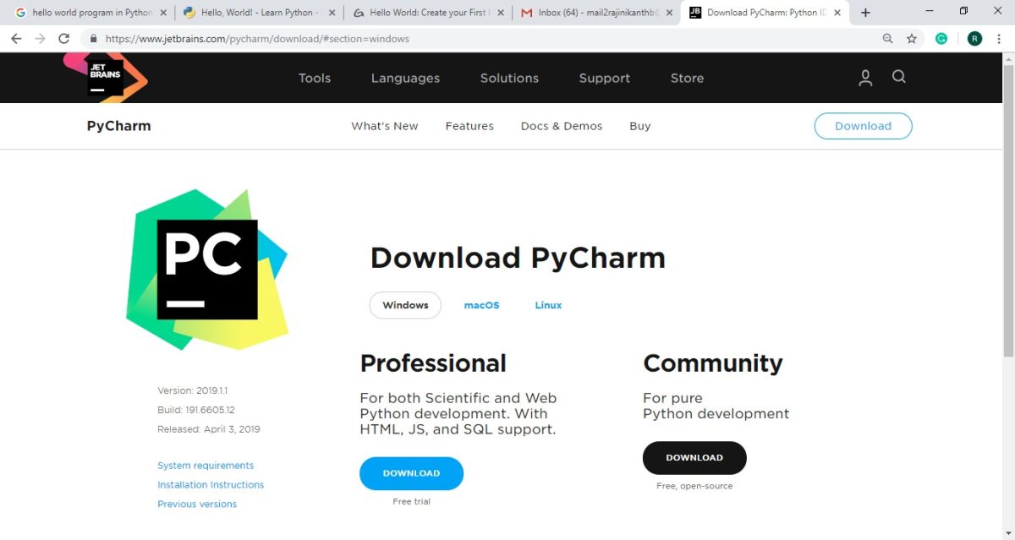
Task: Download PyCharm Community edition
Action: pos(694,457)
